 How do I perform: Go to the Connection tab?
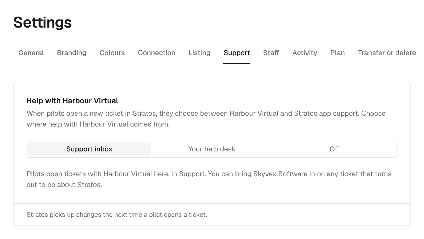pos(157,53)
